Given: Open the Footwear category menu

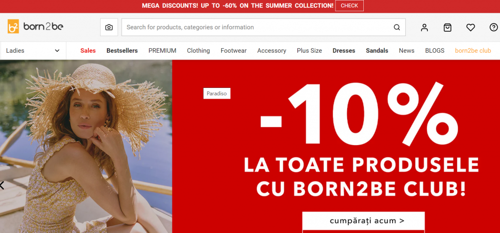Looking at the screenshot, I should (x=233, y=50).
